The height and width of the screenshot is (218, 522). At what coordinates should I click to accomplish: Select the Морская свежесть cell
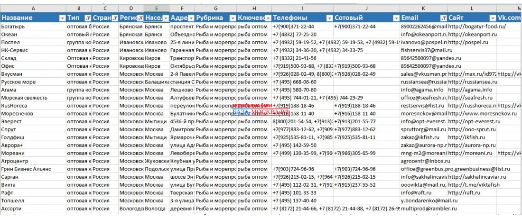tap(33, 98)
